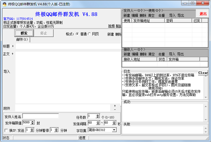The width and height of the screenshot is (211, 142).
Task: Click 新建 in the recipient toolbar
Action: [x=127, y=54]
